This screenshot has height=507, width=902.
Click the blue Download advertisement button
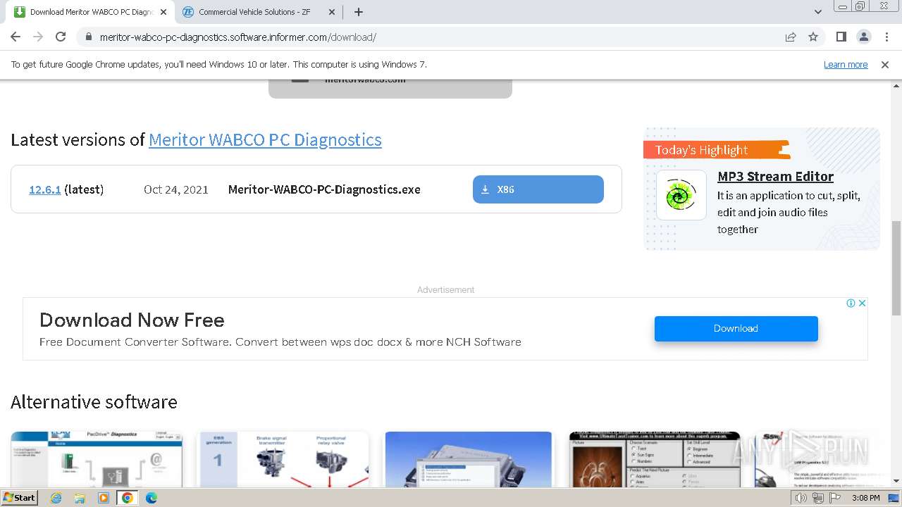point(736,329)
